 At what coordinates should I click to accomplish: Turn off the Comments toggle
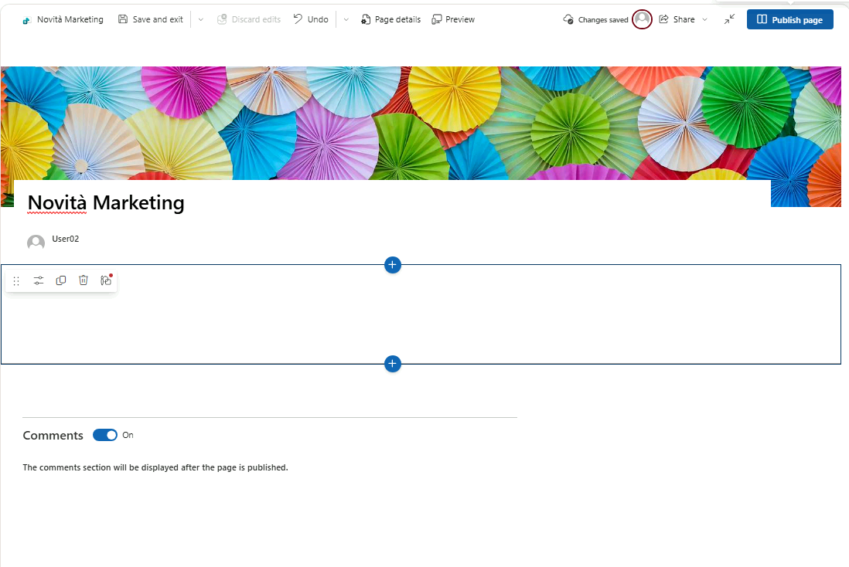tap(105, 435)
